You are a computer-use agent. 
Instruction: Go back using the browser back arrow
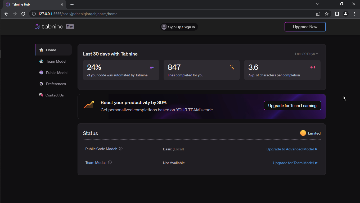(6, 14)
